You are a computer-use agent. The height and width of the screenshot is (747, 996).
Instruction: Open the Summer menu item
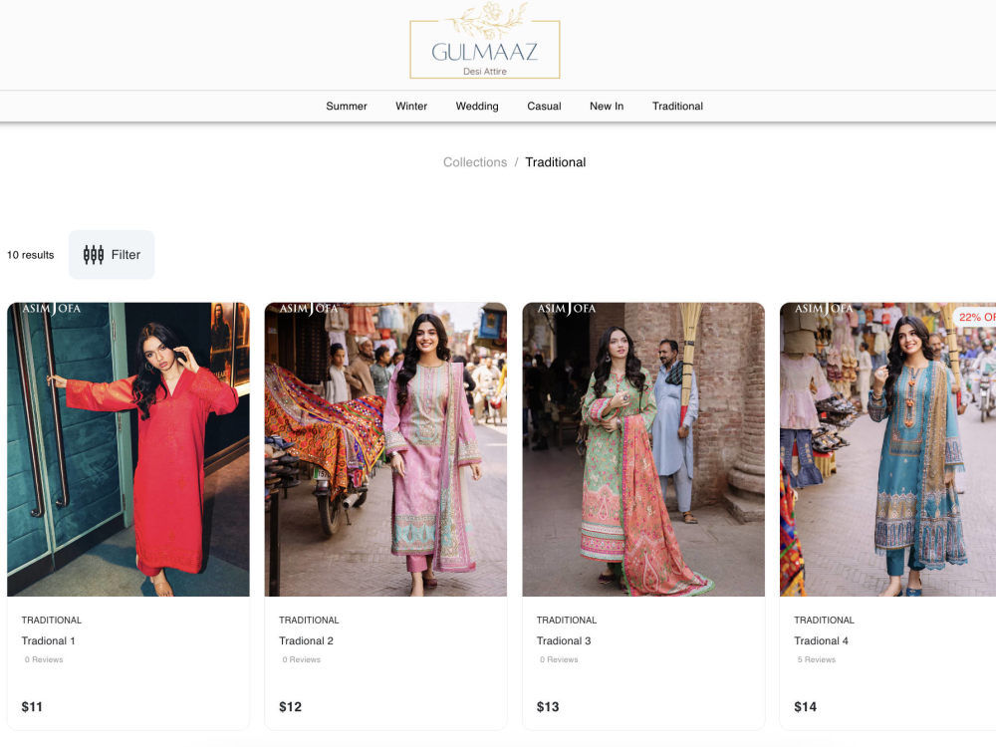click(347, 107)
